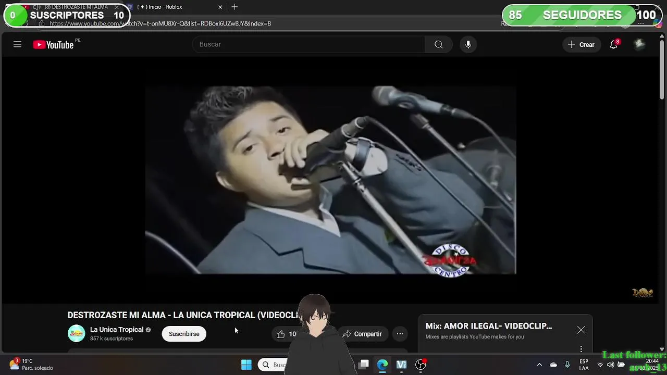Subscribe with the Suscribirse button
The image size is (667, 375).
click(x=184, y=334)
